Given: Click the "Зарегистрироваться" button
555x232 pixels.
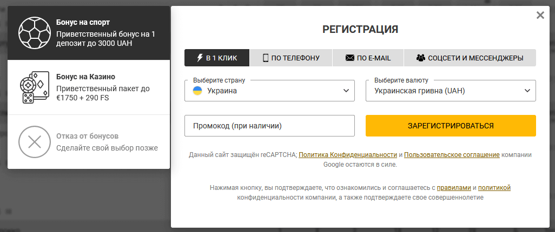Looking at the screenshot, I should (451, 126).
